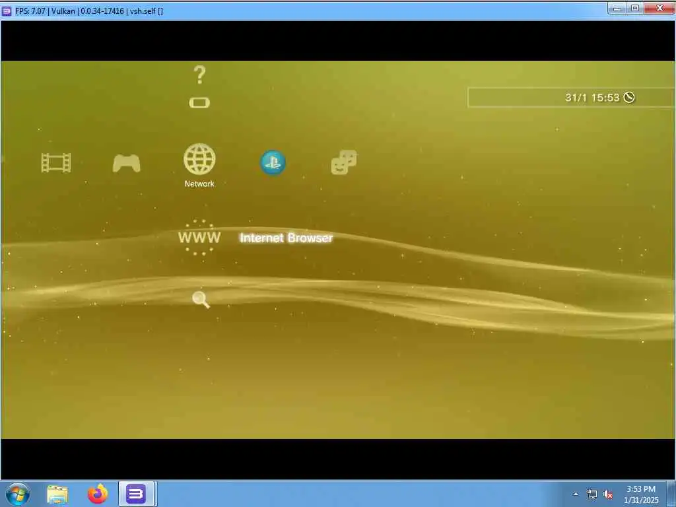Select the Video category film icon
The width and height of the screenshot is (676, 507).
[56, 163]
